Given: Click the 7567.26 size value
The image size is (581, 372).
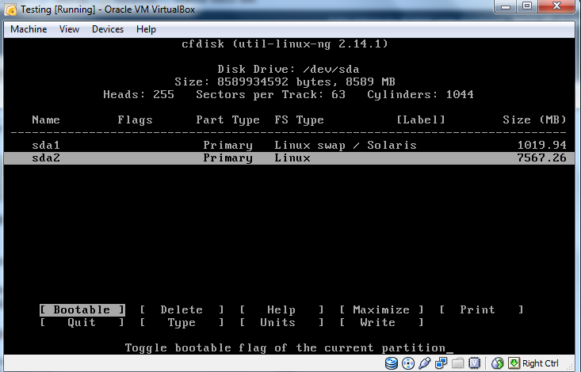Looking at the screenshot, I should tap(541, 158).
